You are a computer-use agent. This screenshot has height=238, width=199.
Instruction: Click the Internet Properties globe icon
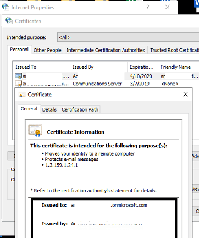(x=5, y=7)
